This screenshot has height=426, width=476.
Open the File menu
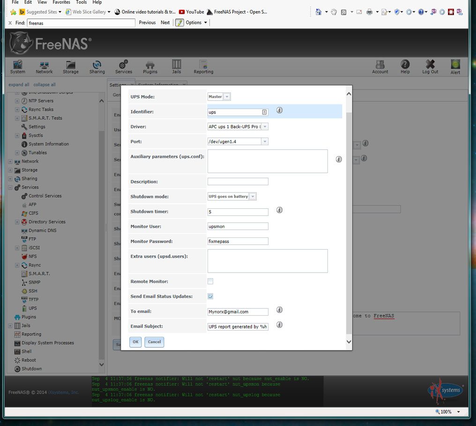tap(15, 2)
